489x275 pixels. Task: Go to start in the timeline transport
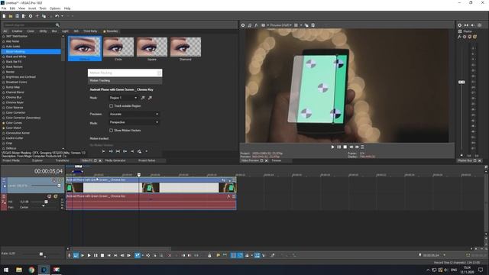(x=108, y=255)
